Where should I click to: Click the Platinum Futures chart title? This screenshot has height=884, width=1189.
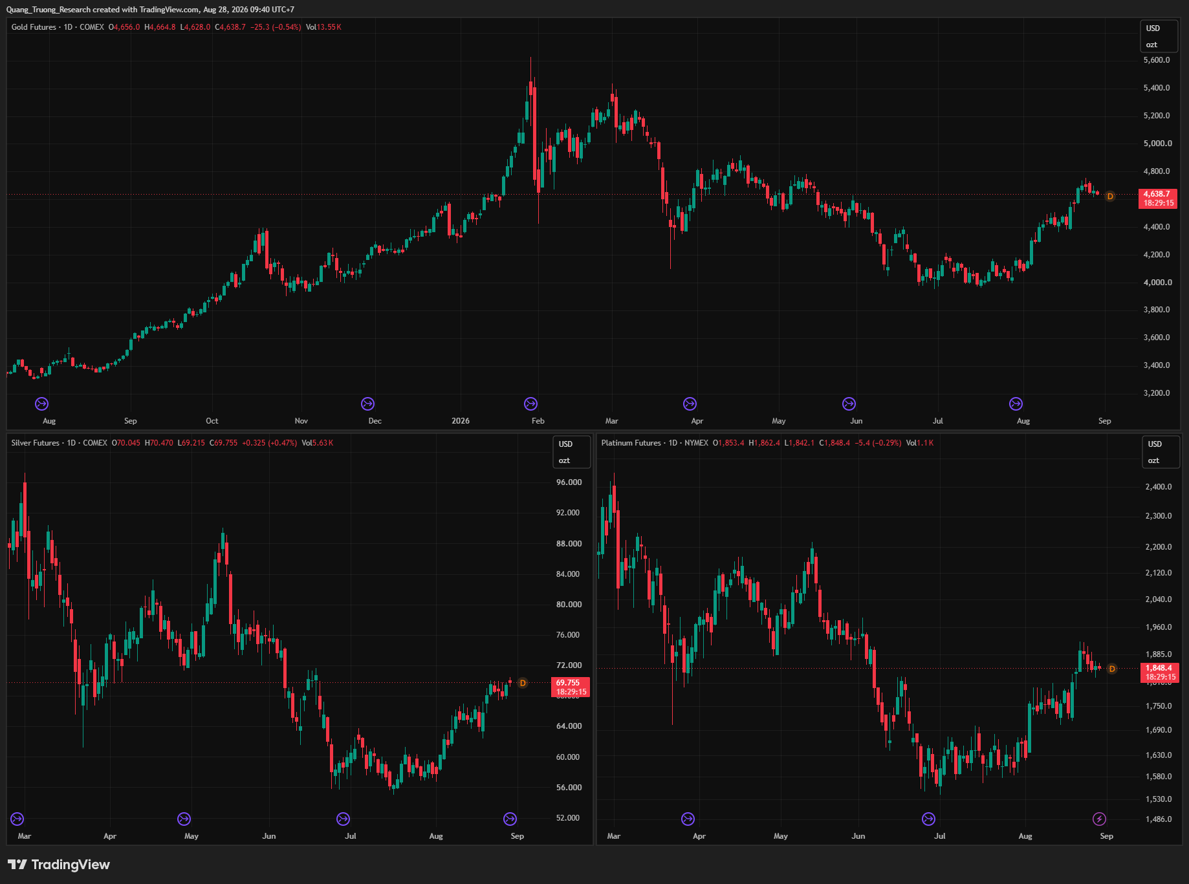click(x=631, y=443)
